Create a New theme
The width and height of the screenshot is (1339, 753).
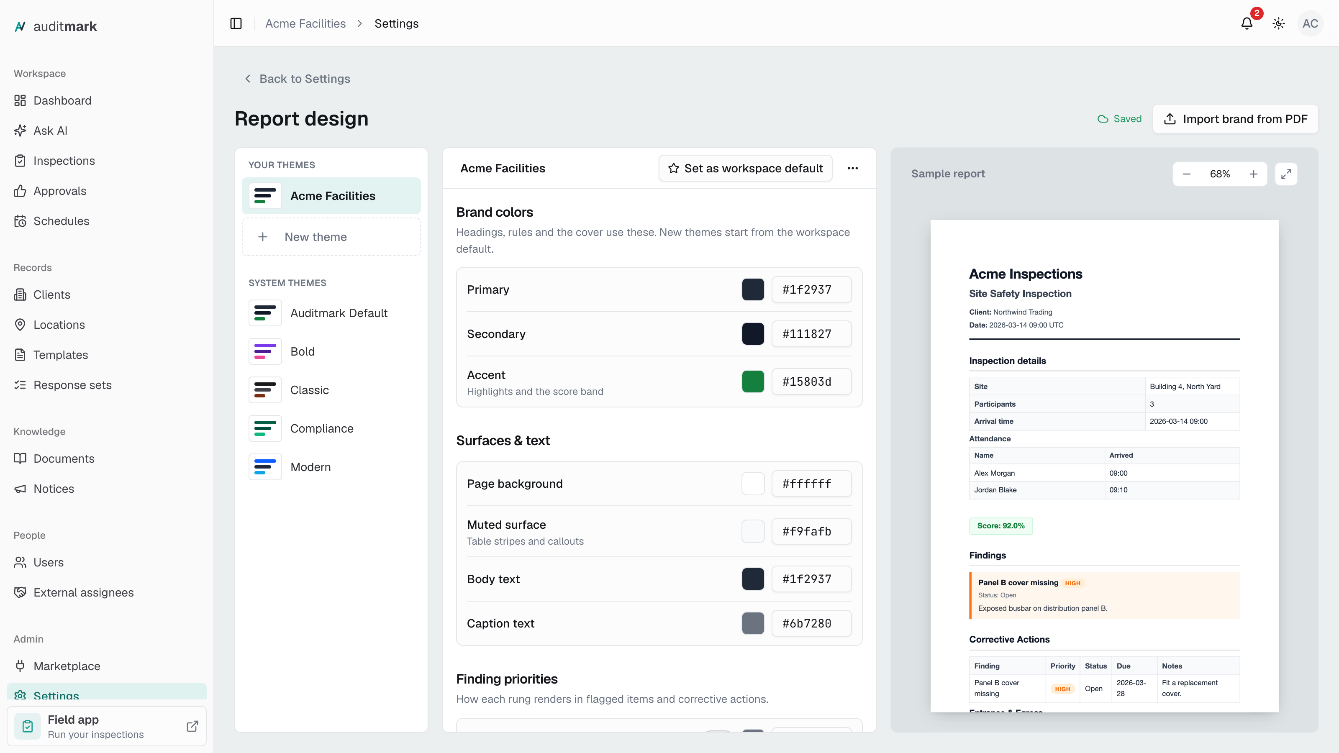331,237
